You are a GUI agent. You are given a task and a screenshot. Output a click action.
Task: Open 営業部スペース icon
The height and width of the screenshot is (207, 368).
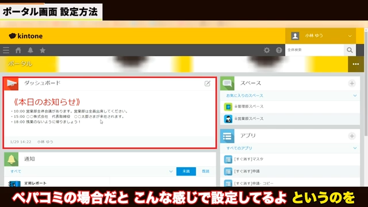[228, 119]
